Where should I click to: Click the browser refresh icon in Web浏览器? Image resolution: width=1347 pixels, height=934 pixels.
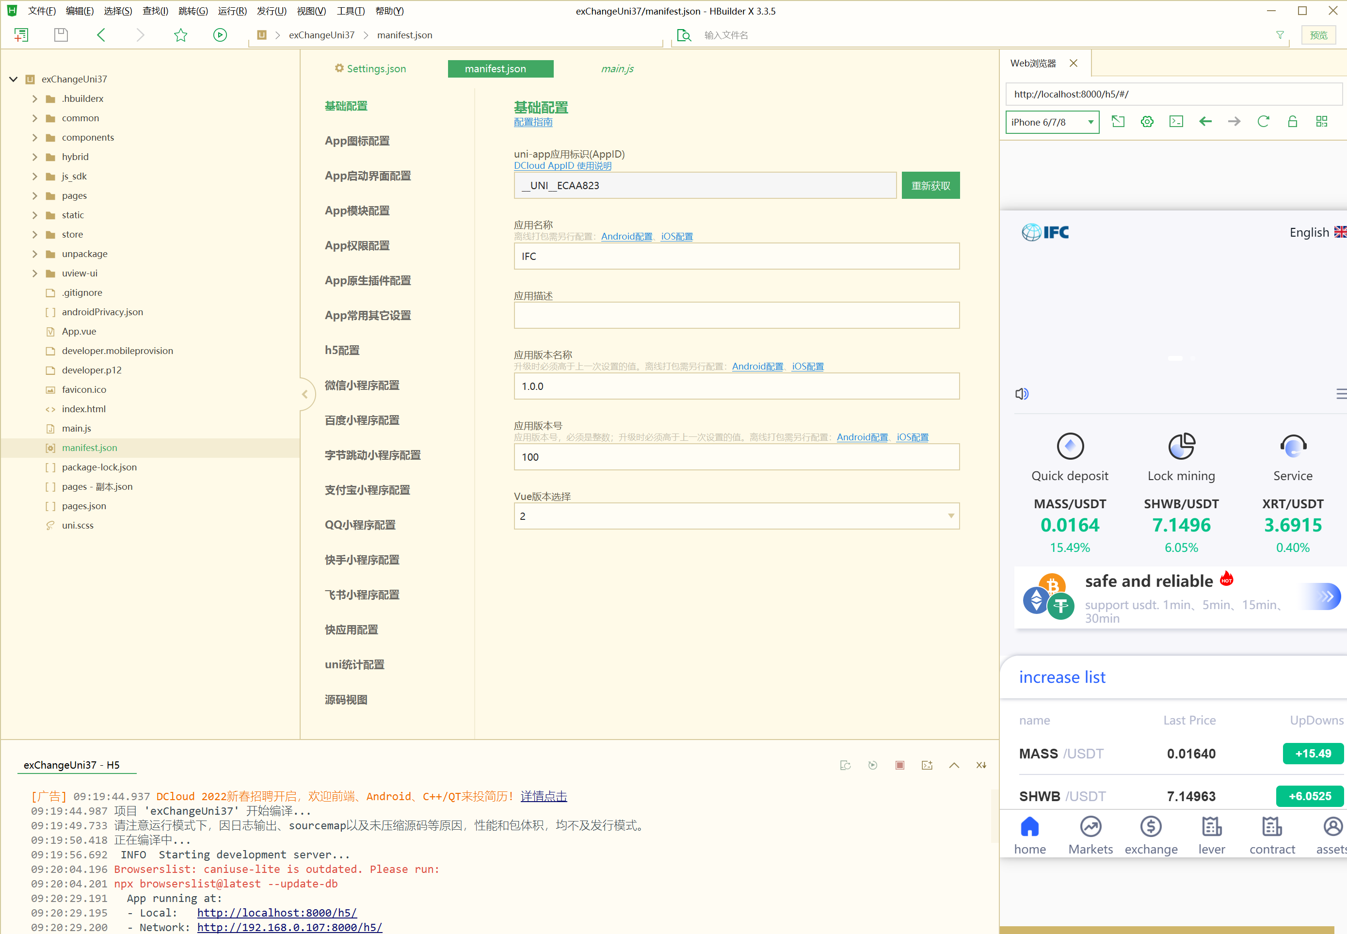click(x=1265, y=123)
